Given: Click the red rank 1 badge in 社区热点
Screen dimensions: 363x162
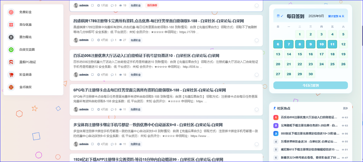Looking at the screenshot, I should pyautogui.click(x=276, y=117).
